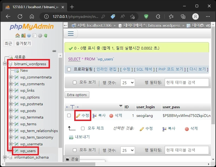Click PHP 코드 보기 link

pos(171,69)
